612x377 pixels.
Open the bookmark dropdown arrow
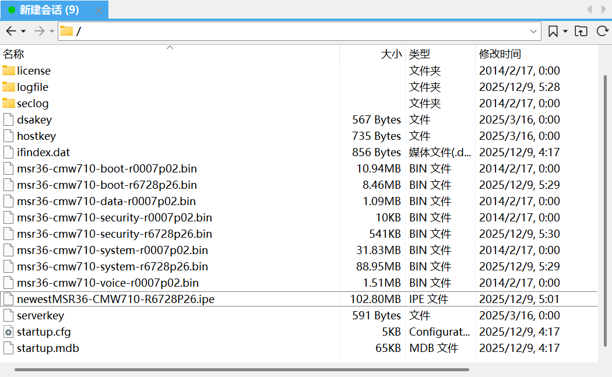pos(565,31)
